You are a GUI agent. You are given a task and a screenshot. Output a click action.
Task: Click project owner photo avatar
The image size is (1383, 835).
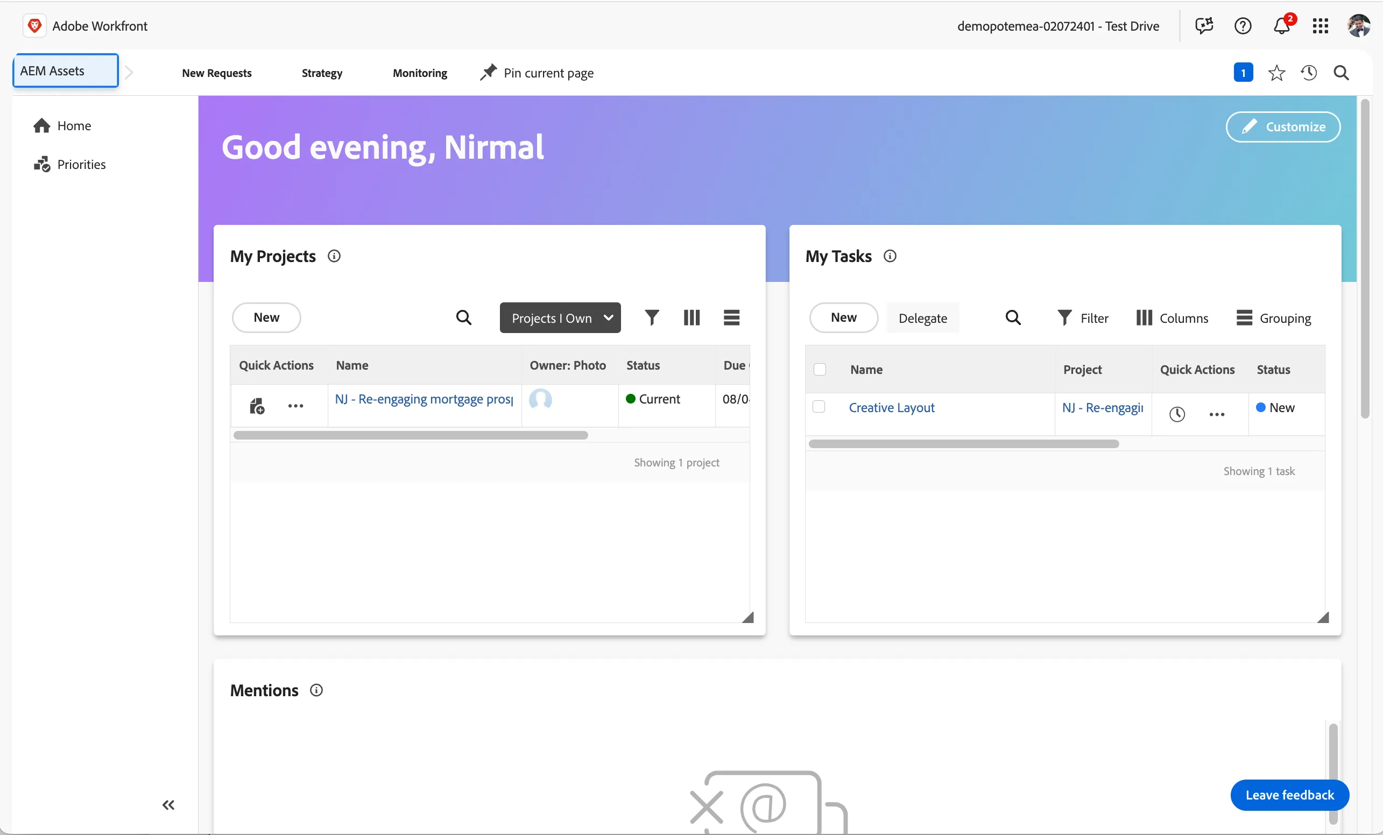540,399
